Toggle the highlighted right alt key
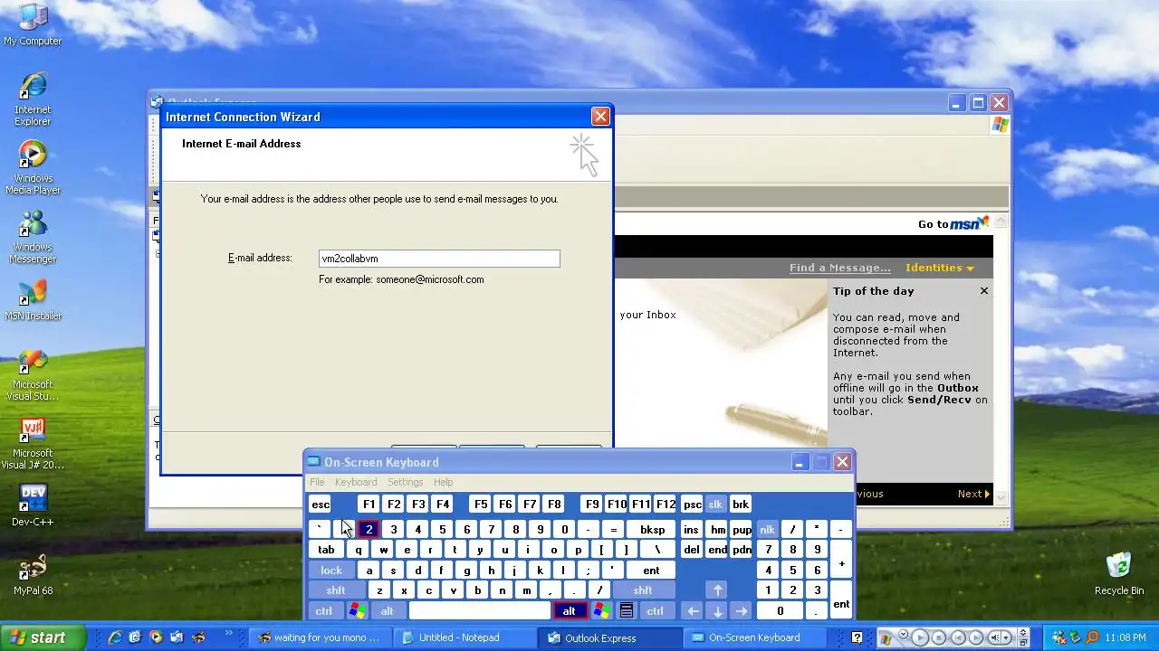This screenshot has width=1159, height=651. [x=569, y=611]
